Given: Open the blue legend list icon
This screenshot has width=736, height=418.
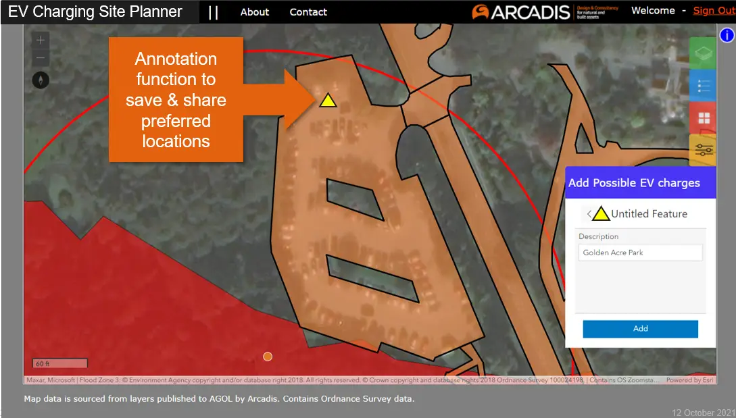Looking at the screenshot, I should [703, 85].
